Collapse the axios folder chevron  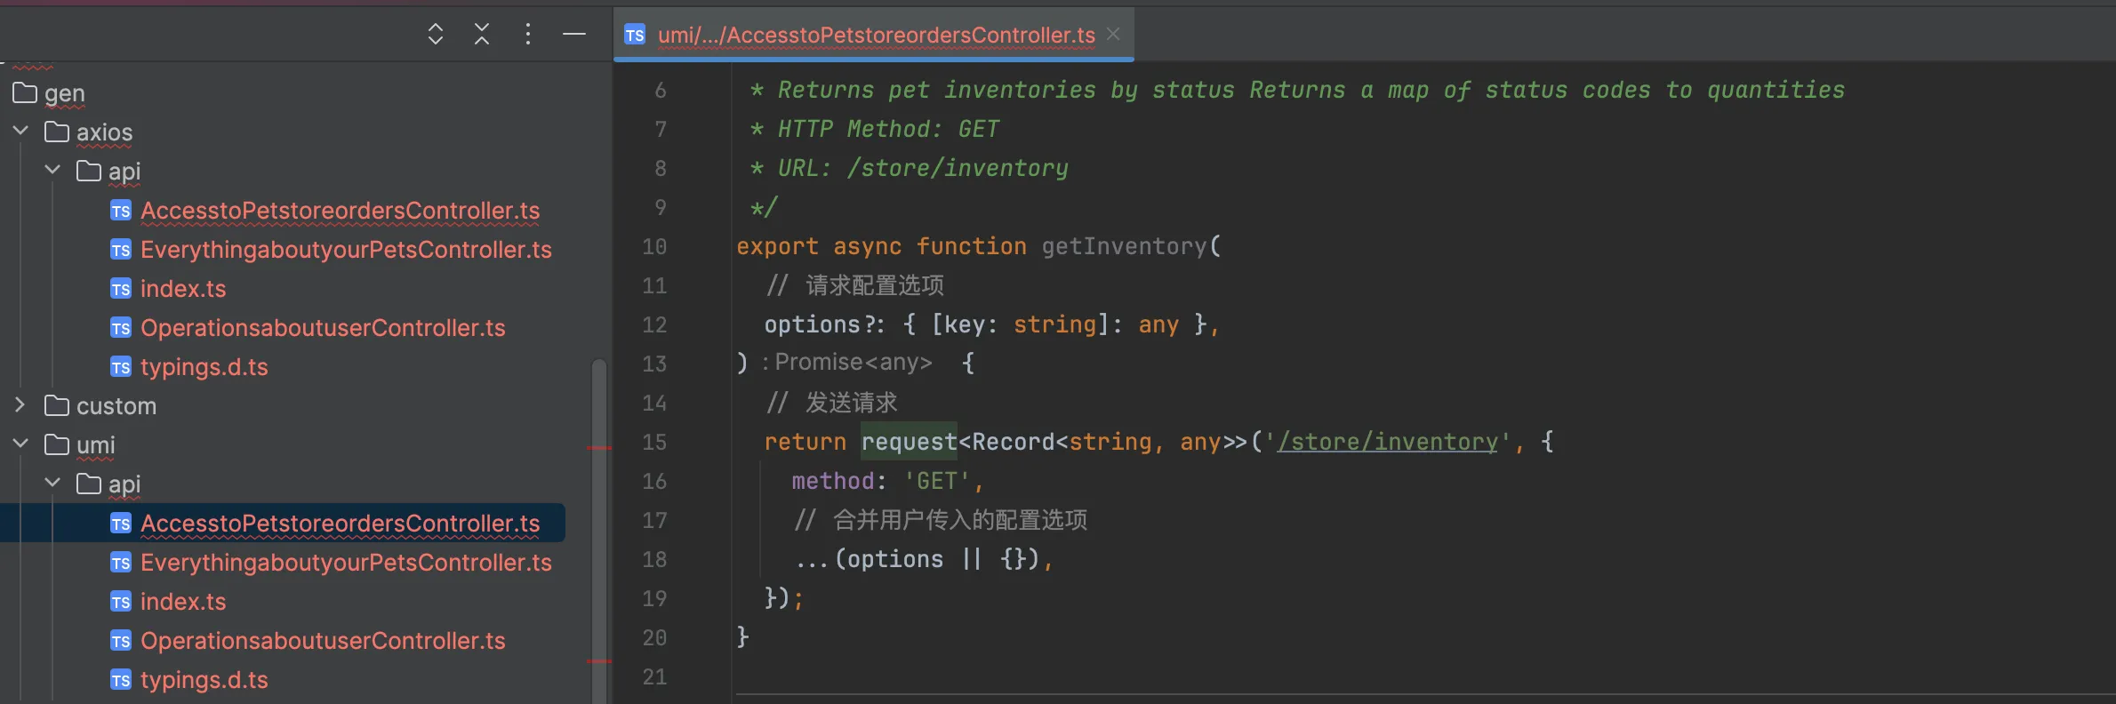[x=21, y=131]
